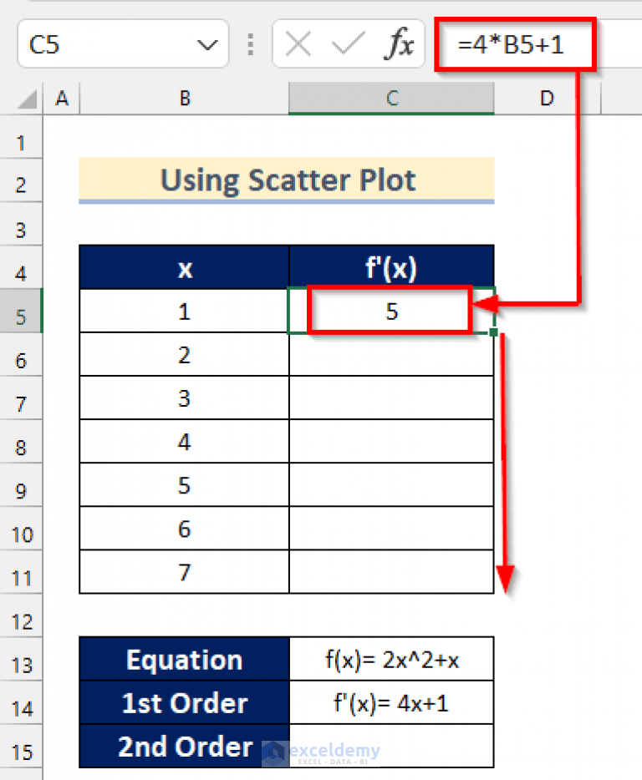Image resolution: width=642 pixels, height=780 pixels.
Task: Select column C header
Action: click(391, 98)
